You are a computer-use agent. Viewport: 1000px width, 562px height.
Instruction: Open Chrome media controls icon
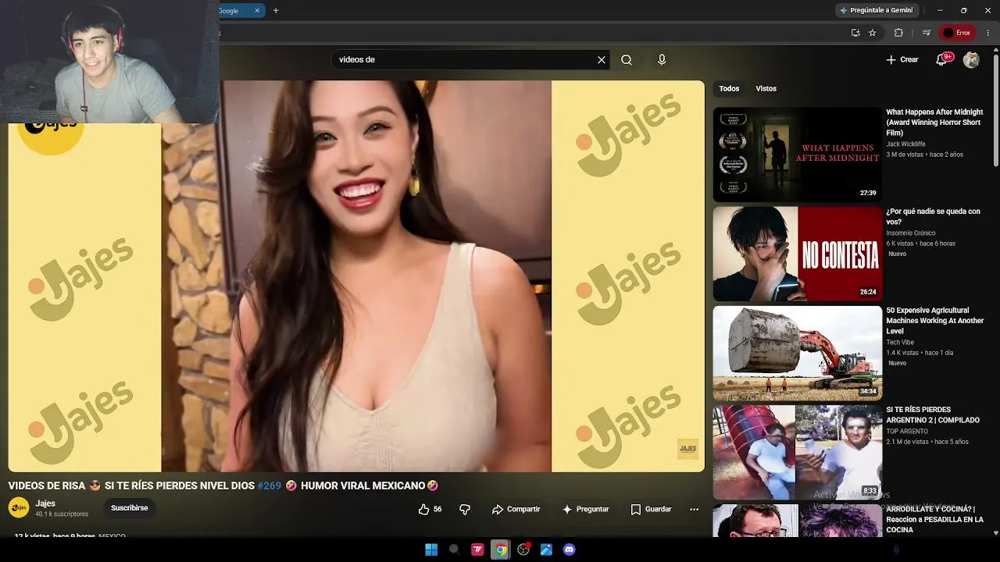click(927, 33)
